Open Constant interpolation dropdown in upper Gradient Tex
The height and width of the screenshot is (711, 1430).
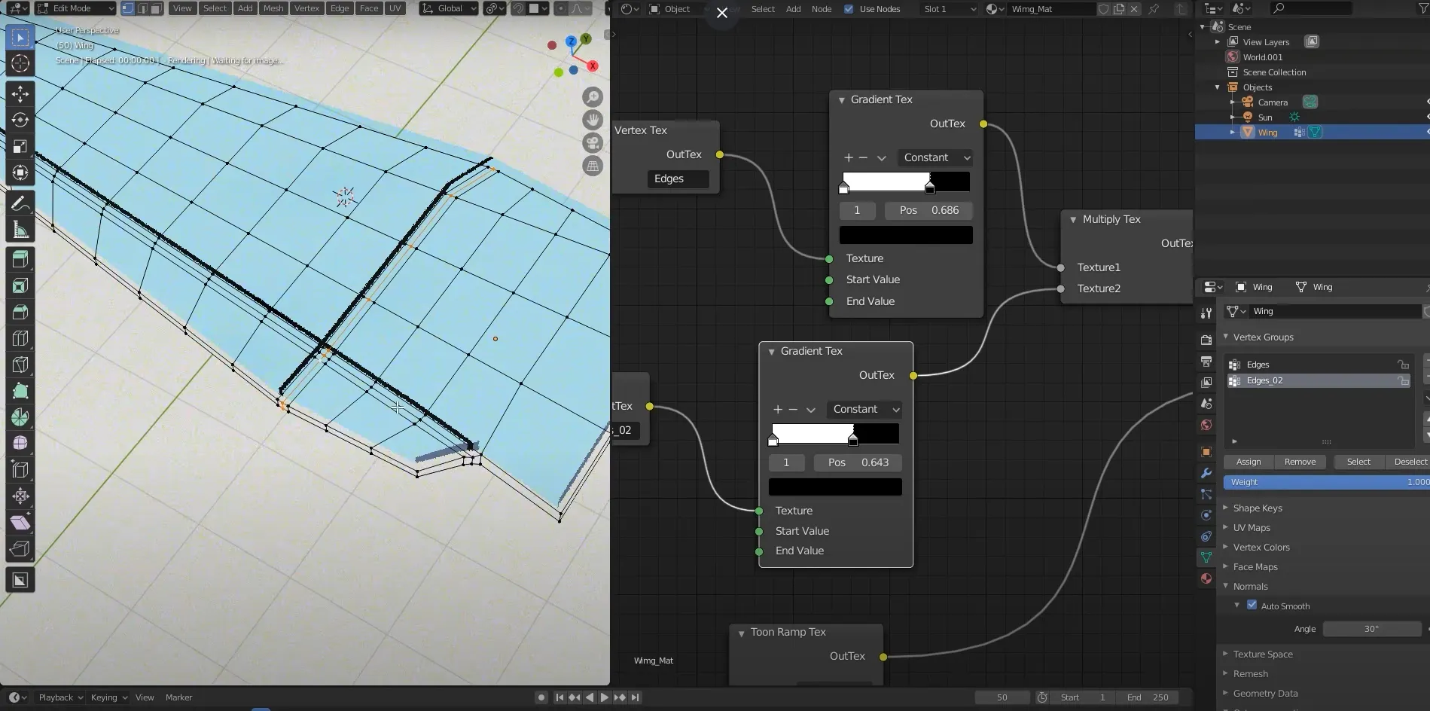click(x=936, y=157)
